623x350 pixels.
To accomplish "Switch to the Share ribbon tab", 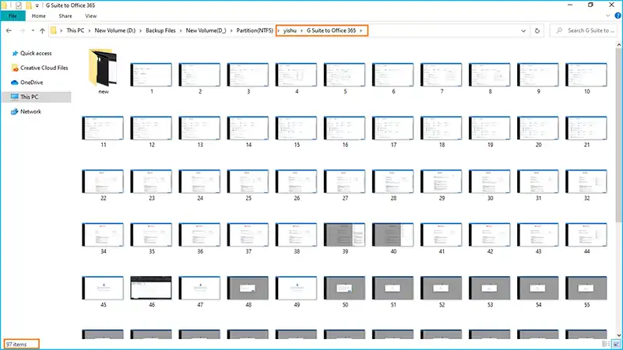I will pos(65,16).
